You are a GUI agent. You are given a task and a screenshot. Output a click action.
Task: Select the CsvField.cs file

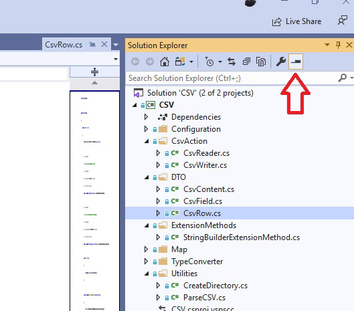coord(203,201)
